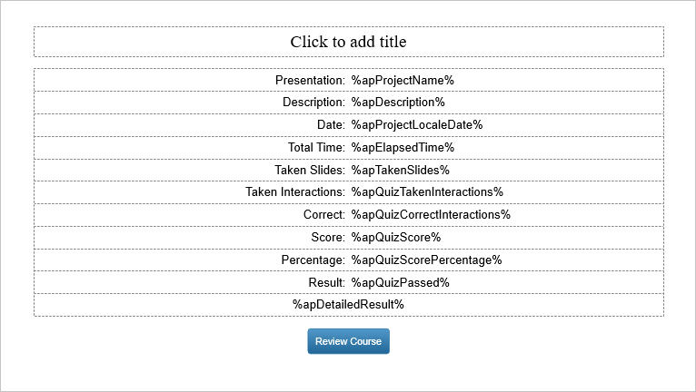Select the %apQuizScorePercentage% variable
The width and height of the screenshot is (696, 392).
[x=426, y=260]
